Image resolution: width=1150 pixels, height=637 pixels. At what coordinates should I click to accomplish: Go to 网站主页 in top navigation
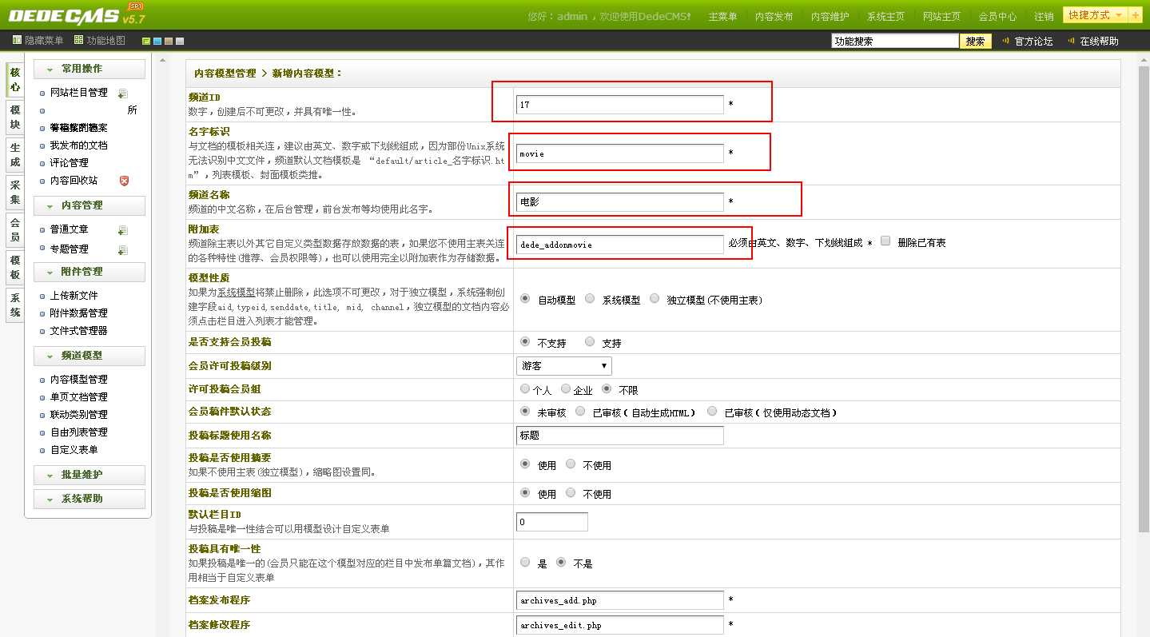point(941,16)
